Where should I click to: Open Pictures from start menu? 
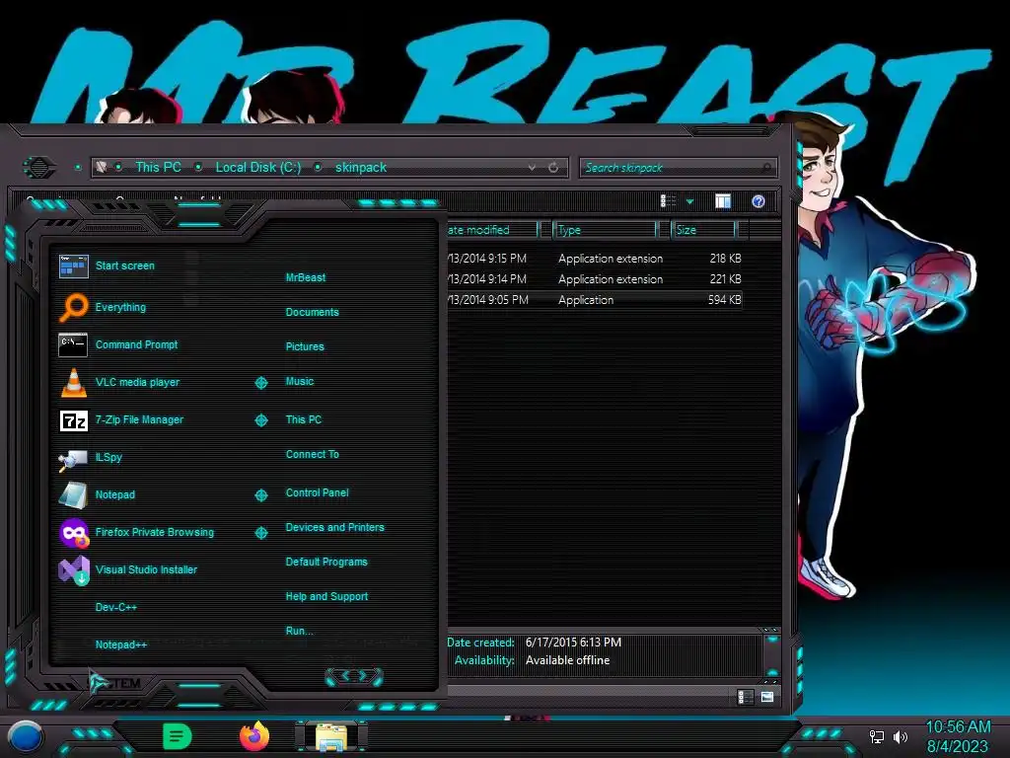click(x=305, y=346)
